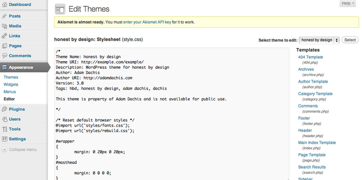Collapse the admin menu arrow
This screenshot has width=362, height=180.
click(5, 150)
